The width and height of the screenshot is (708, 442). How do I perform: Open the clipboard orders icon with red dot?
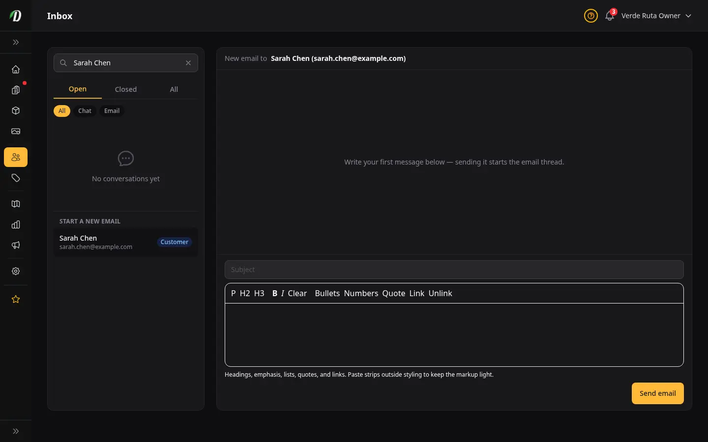point(16,90)
